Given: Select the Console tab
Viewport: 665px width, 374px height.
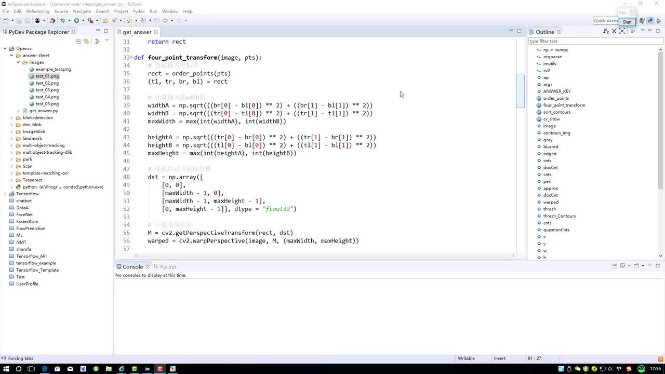Looking at the screenshot, I should (132, 267).
